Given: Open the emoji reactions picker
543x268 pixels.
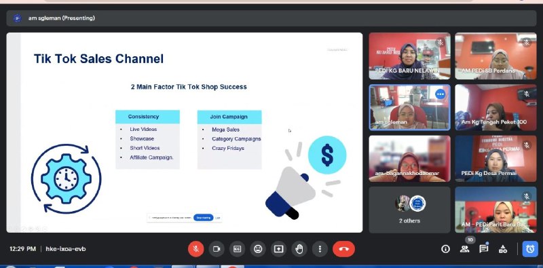Looking at the screenshot, I should pyautogui.click(x=258, y=249).
